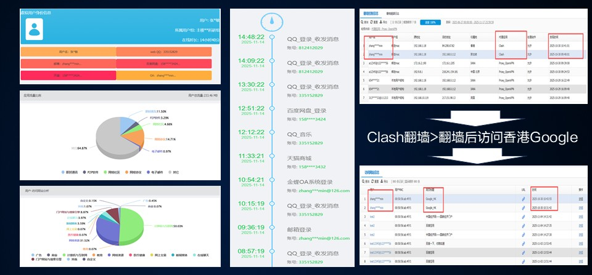Image resolution: width=592 pixels, height=275 pixels.
Task: Toggle 其它 legend in traffic pie chart
Action: [173, 172]
